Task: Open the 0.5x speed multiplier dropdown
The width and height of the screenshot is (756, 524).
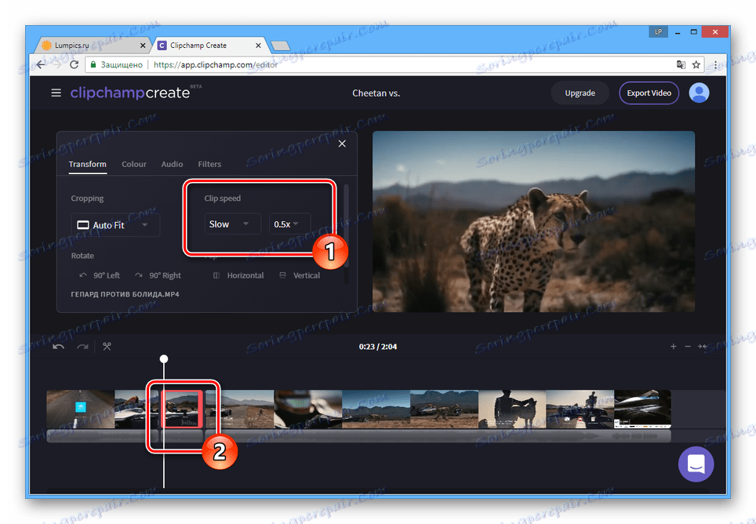Action: point(288,224)
